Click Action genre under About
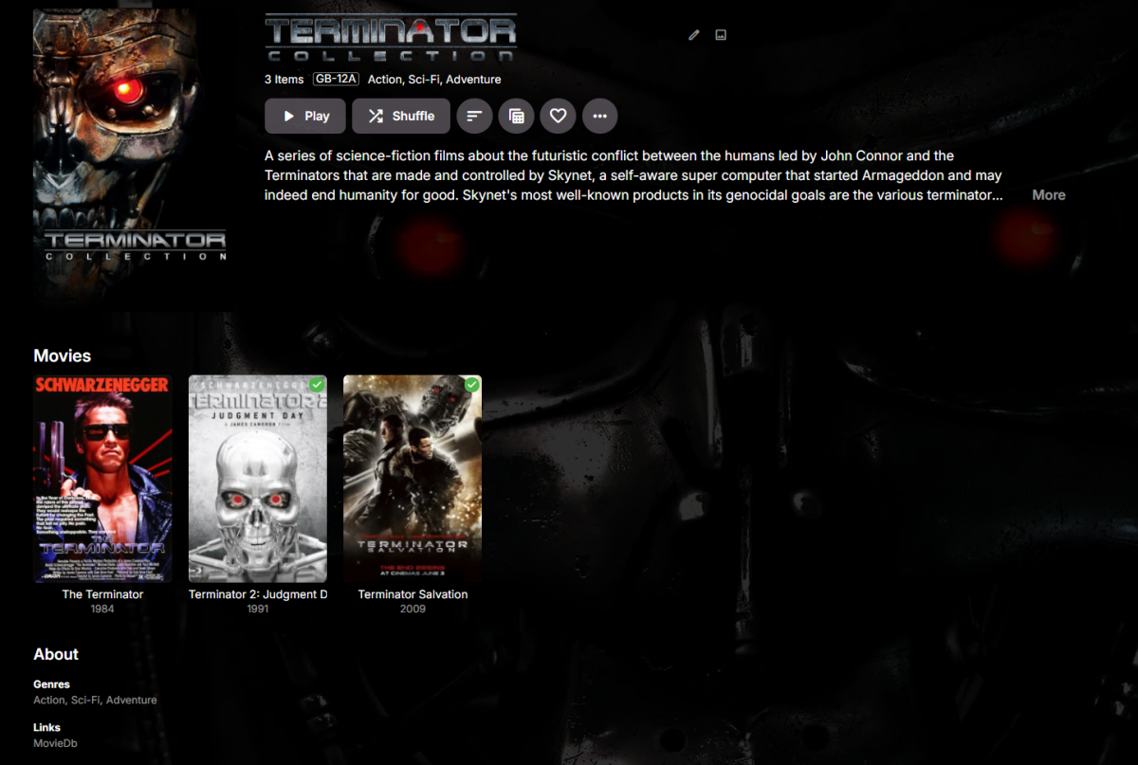 tap(48, 700)
